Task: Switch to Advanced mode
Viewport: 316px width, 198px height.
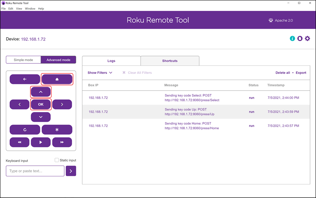Action: pos(58,60)
